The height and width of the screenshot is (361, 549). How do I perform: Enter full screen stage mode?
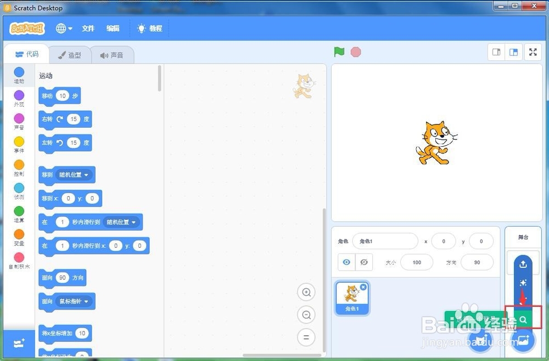533,52
